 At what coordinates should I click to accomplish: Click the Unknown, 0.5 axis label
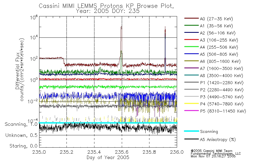(21, 135)
